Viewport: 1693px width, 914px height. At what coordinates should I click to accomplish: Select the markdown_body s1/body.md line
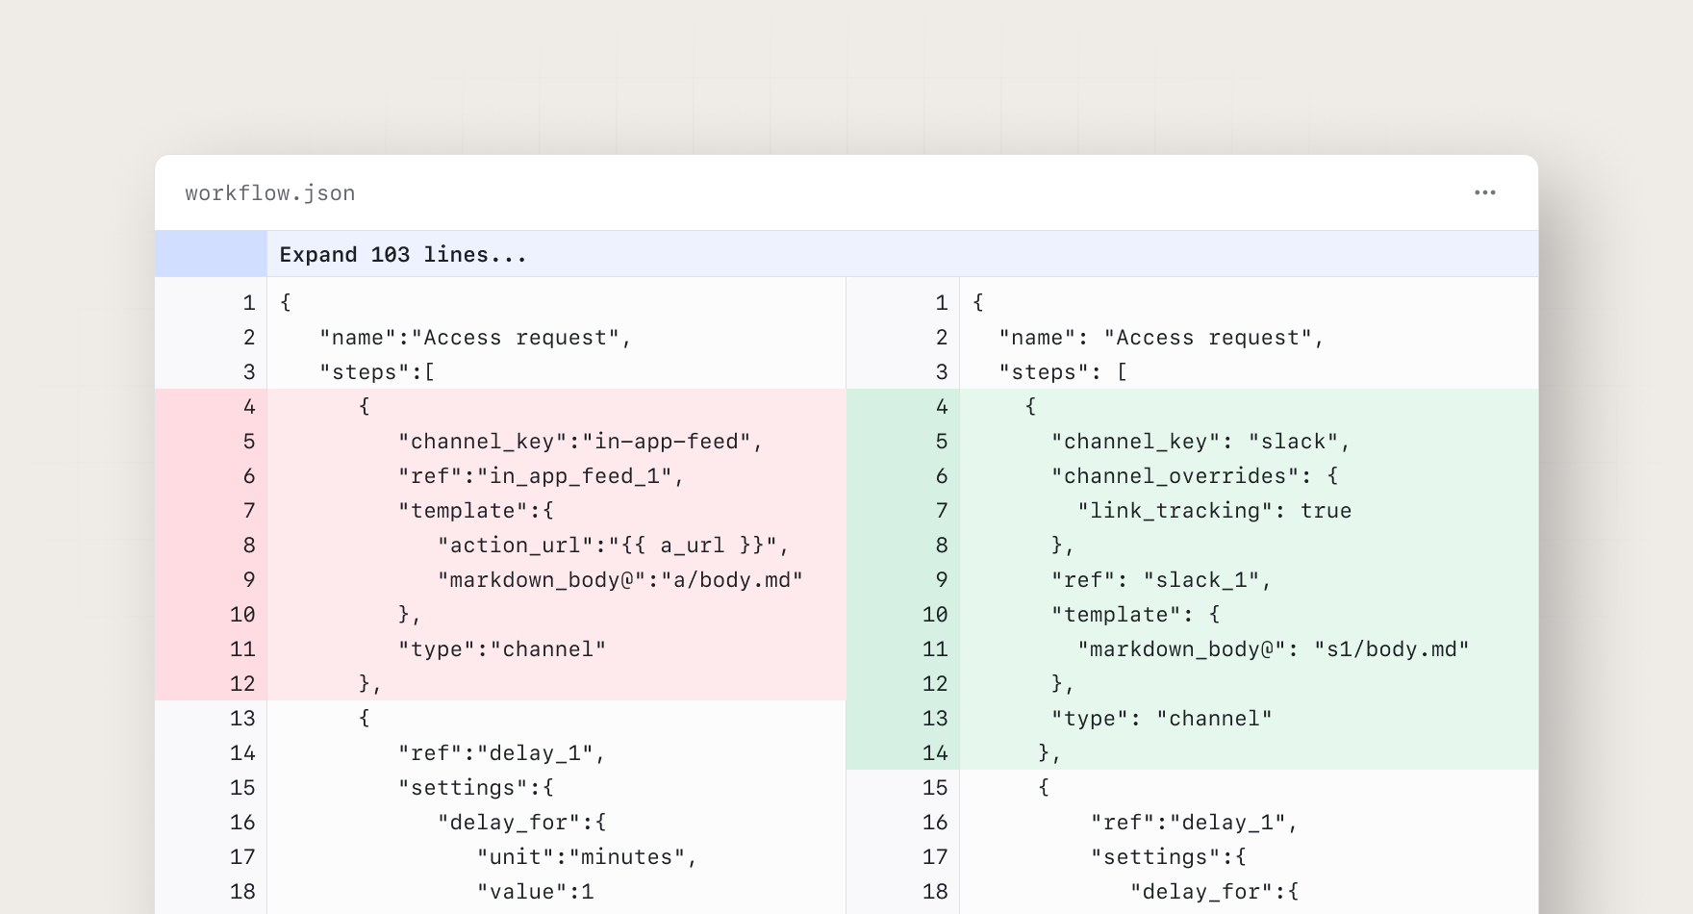pyautogui.click(x=1273, y=648)
